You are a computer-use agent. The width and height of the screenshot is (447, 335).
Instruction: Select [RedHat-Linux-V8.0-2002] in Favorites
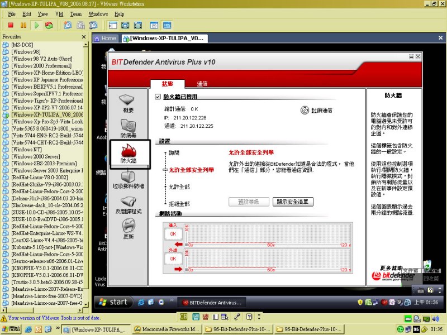point(39,178)
